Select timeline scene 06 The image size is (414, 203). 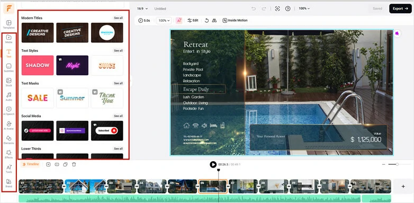pos(213,187)
